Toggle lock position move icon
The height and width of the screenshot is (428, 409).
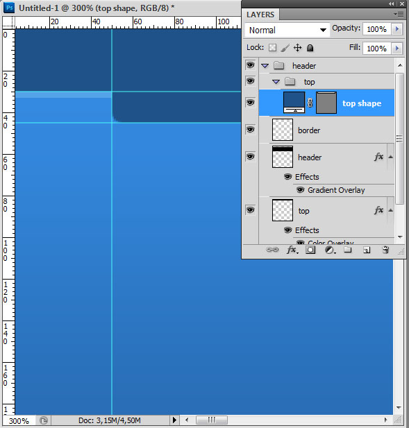(297, 48)
